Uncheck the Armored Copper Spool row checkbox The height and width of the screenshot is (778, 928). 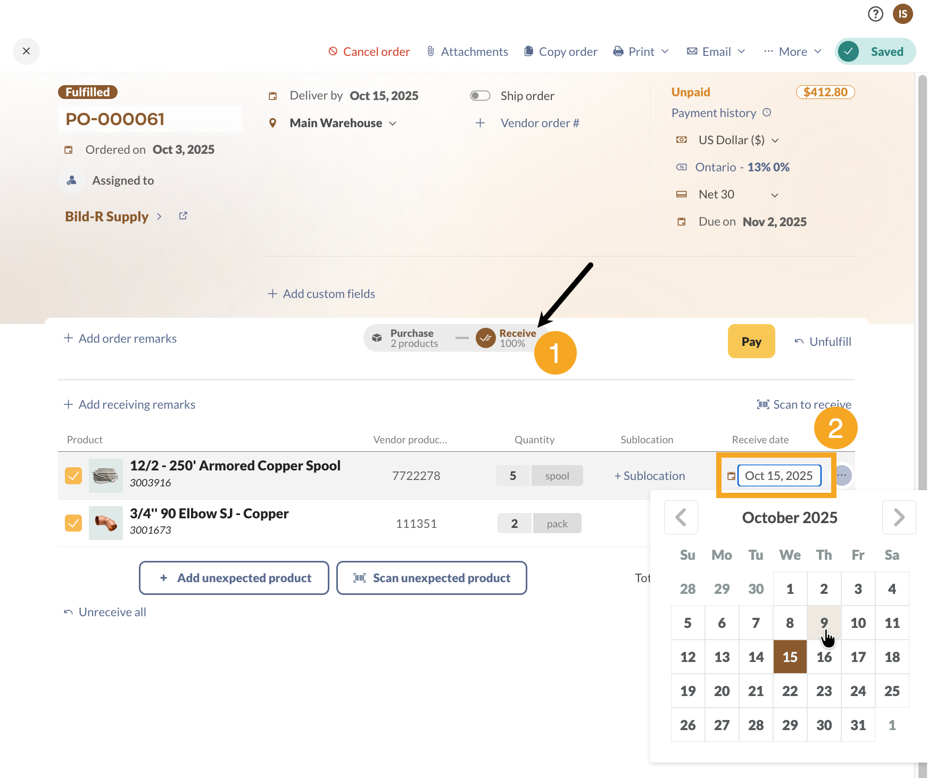pos(73,475)
